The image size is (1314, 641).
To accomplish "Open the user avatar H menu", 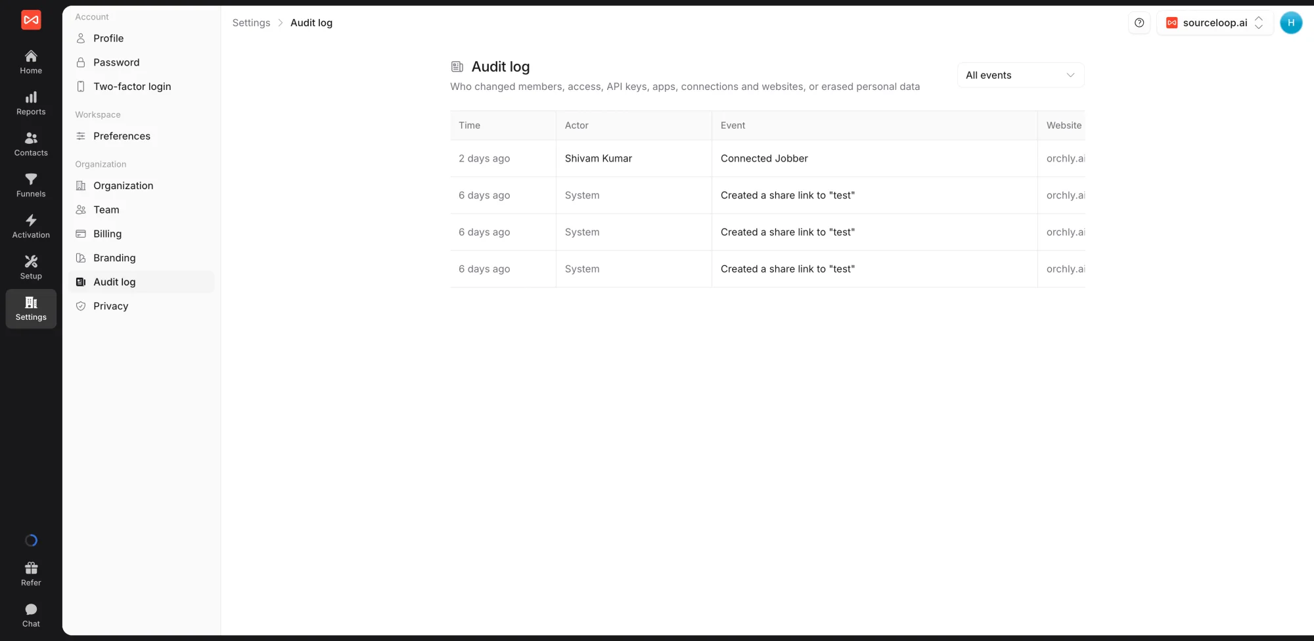I will coord(1291,23).
